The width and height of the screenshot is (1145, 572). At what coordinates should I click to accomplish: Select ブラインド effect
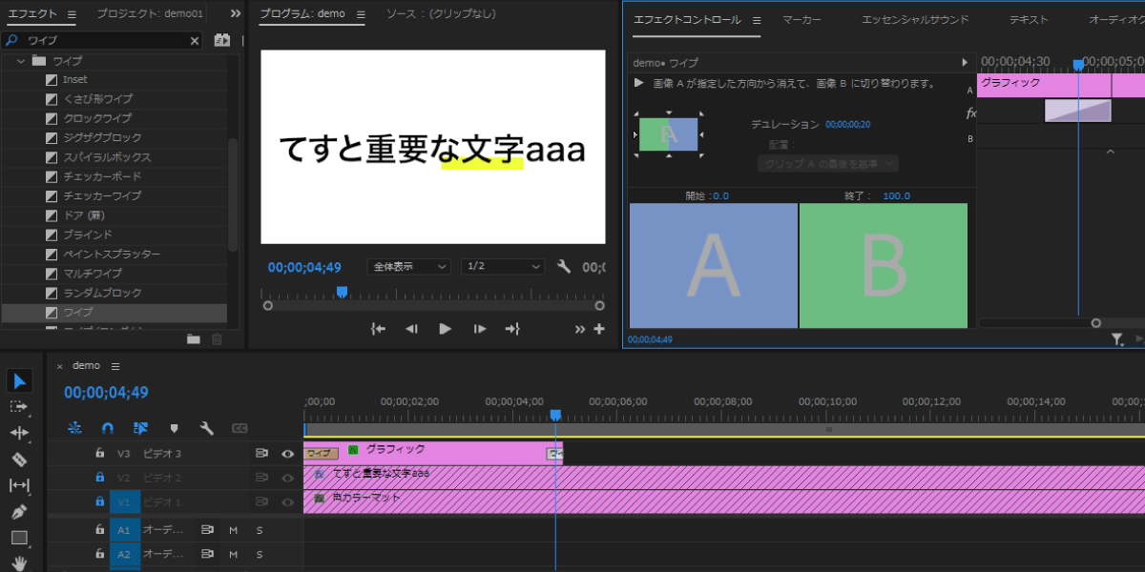(88, 235)
